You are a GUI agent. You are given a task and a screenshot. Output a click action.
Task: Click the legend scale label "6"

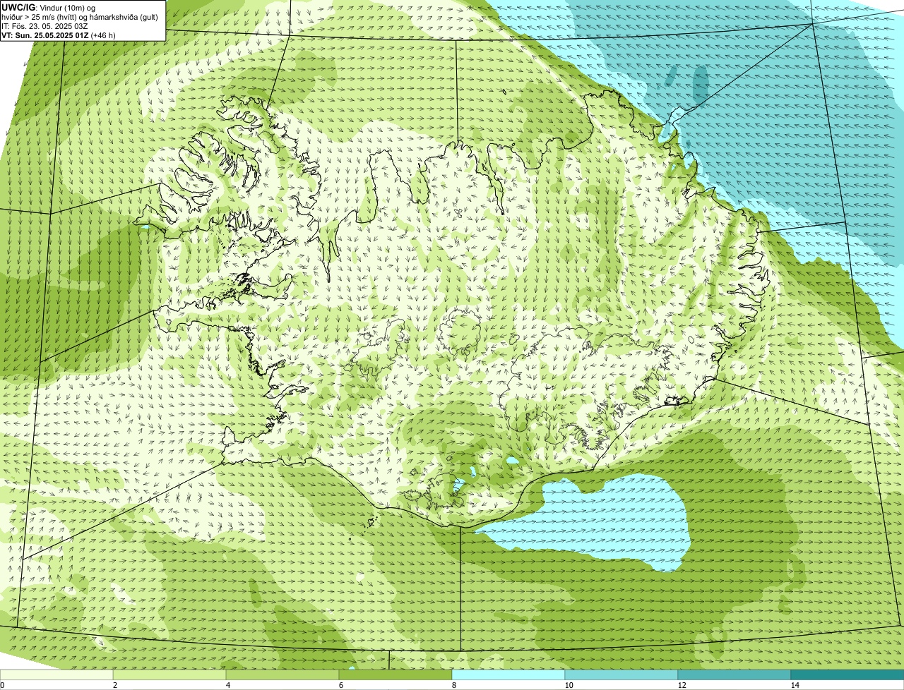[340, 685]
